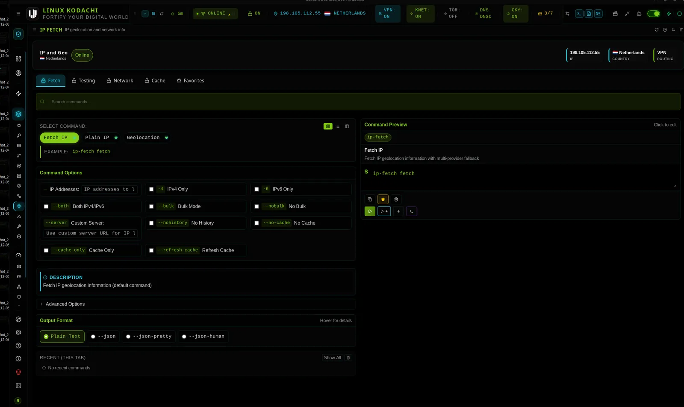Switch to table view of commands
This screenshot has height=407, width=684.
pyautogui.click(x=347, y=126)
